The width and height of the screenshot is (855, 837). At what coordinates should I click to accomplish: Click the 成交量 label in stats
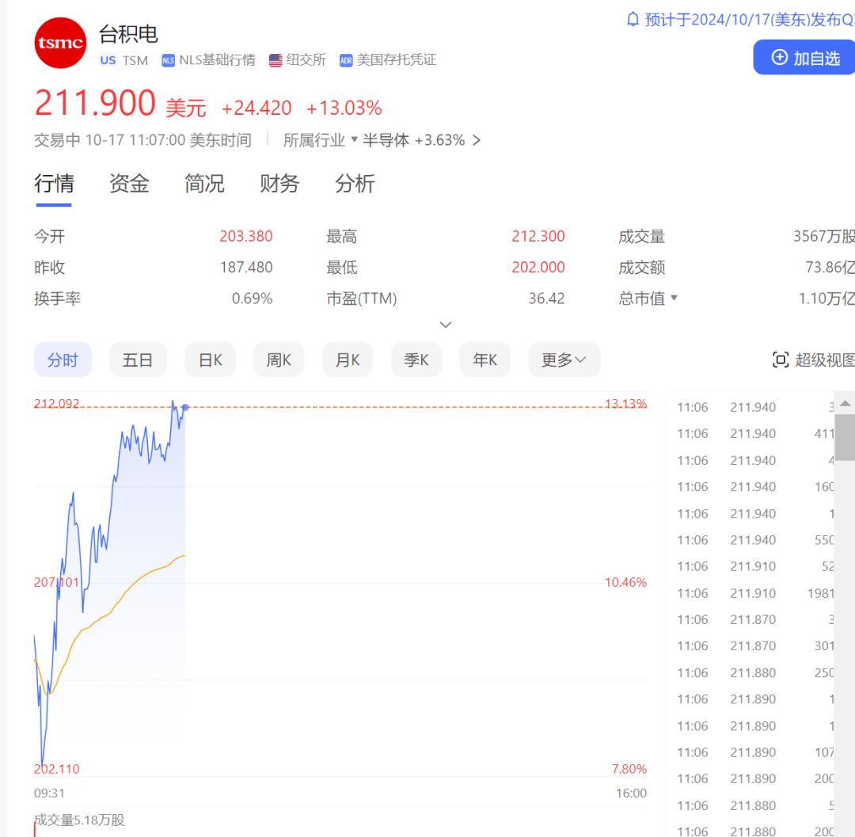(x=642, y=237)
